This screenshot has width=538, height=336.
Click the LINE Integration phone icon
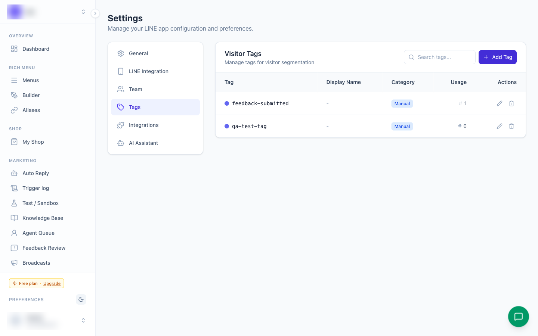coord(121,71)
